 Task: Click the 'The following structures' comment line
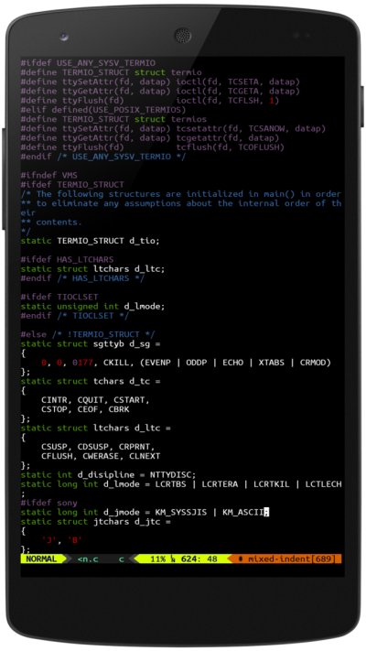(x=181, y=194)
